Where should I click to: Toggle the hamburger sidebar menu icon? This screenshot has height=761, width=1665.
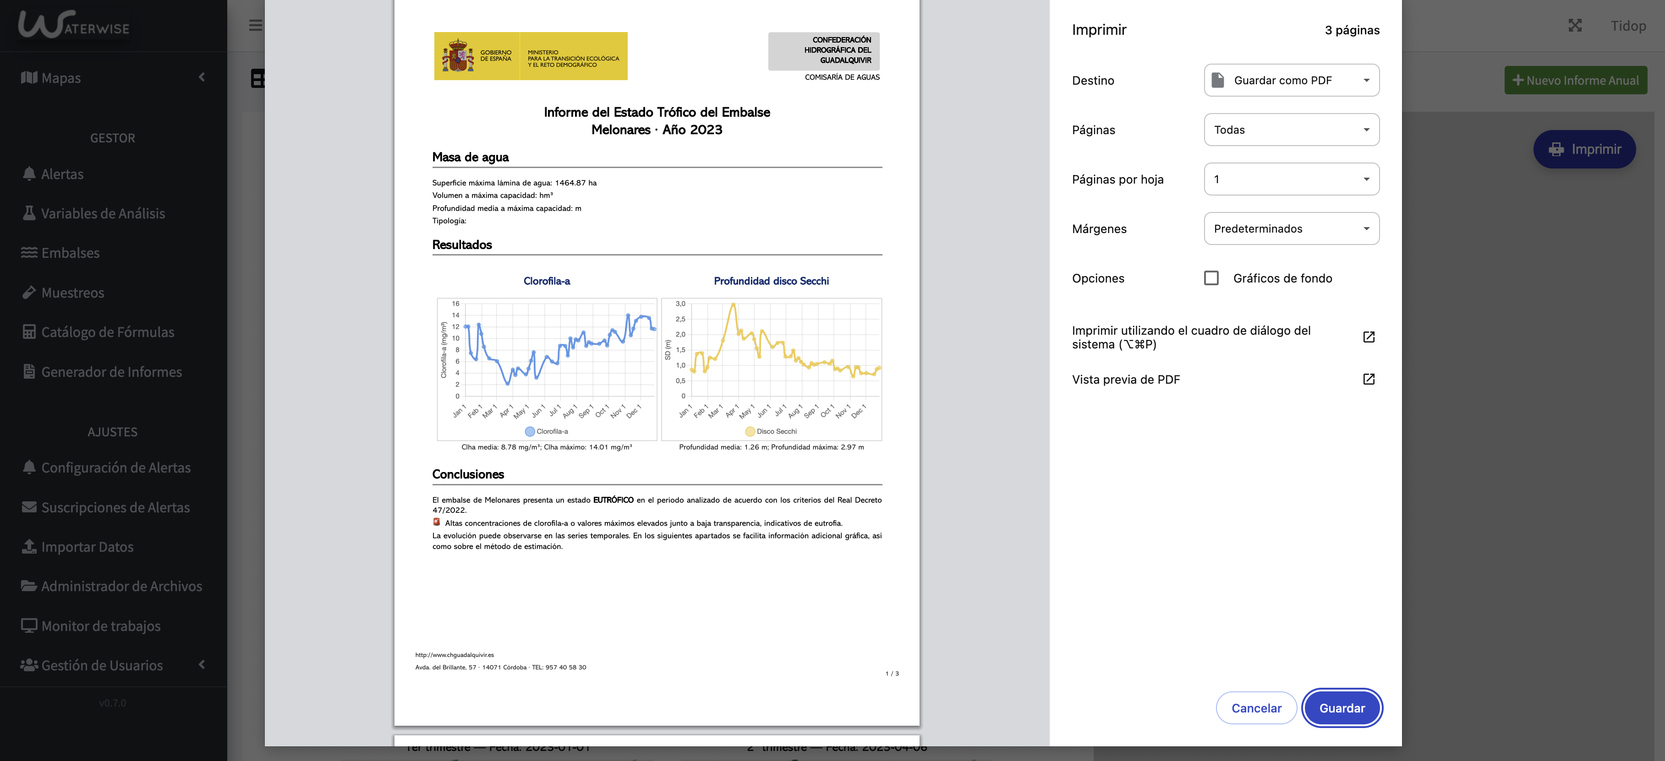[256, 25]
